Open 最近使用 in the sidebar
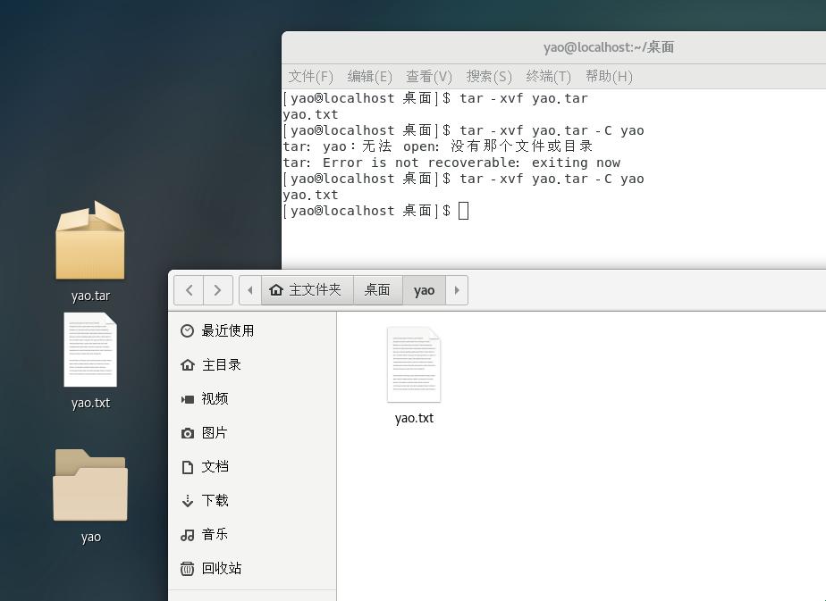The width and height of the screenshot is (826, 601). click(252, 330)
